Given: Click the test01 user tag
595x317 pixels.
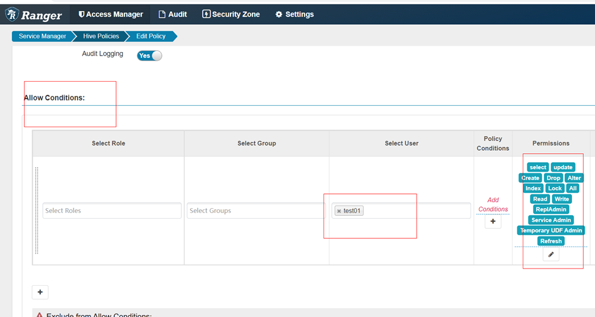Looking at the screenshot, I should [x=349, y=211].
